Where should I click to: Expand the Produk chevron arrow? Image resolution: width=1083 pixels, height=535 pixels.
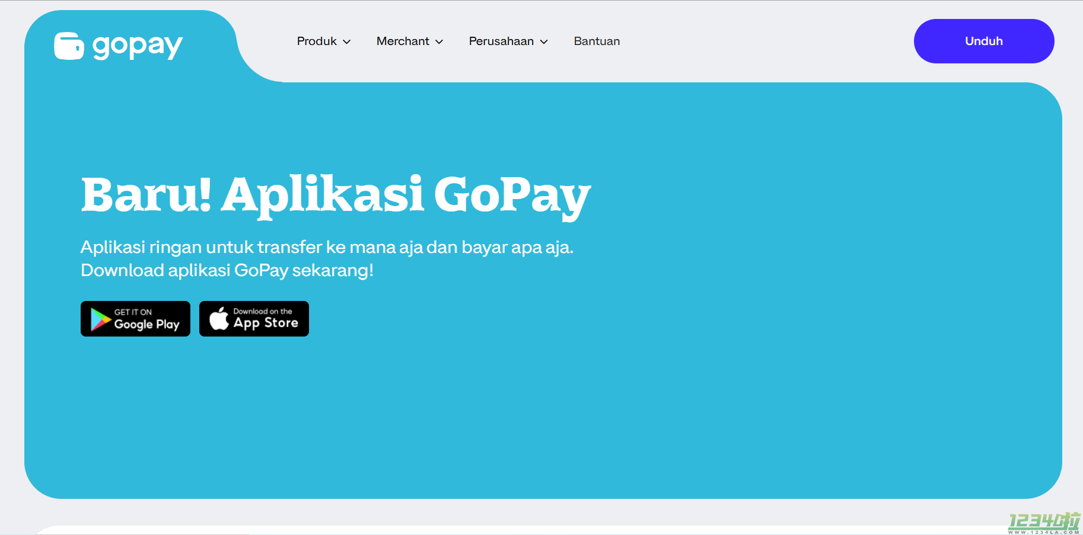(347, 41)
